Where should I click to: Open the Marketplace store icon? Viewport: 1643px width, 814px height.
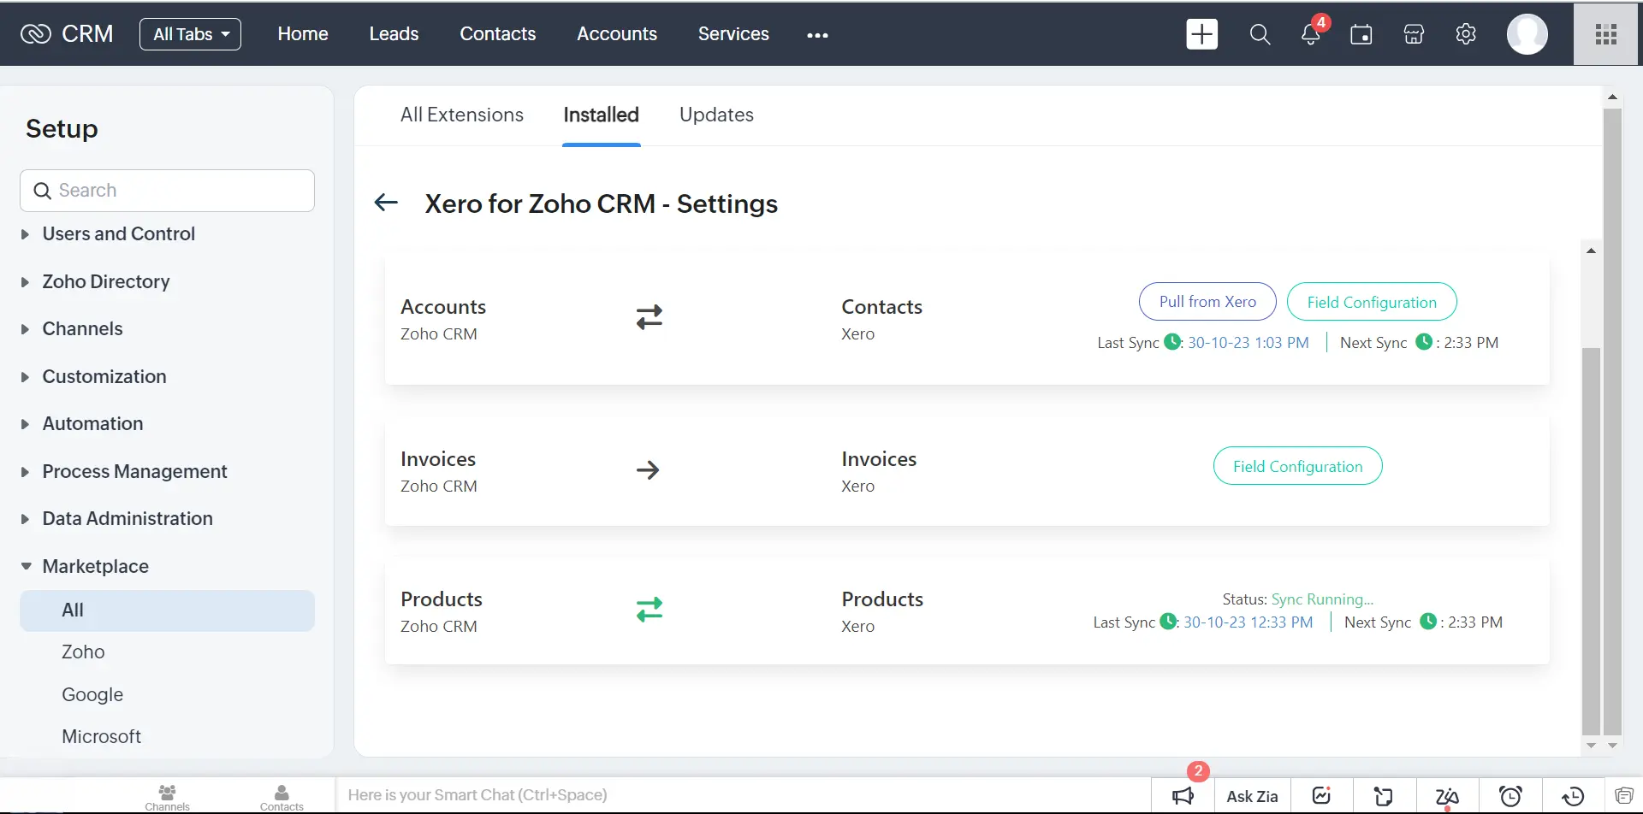pyautogui.click(x=1413, y=35)
